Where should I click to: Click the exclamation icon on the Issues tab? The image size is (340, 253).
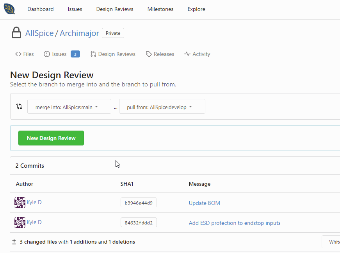pyautogui.click(x=48, y=54)
